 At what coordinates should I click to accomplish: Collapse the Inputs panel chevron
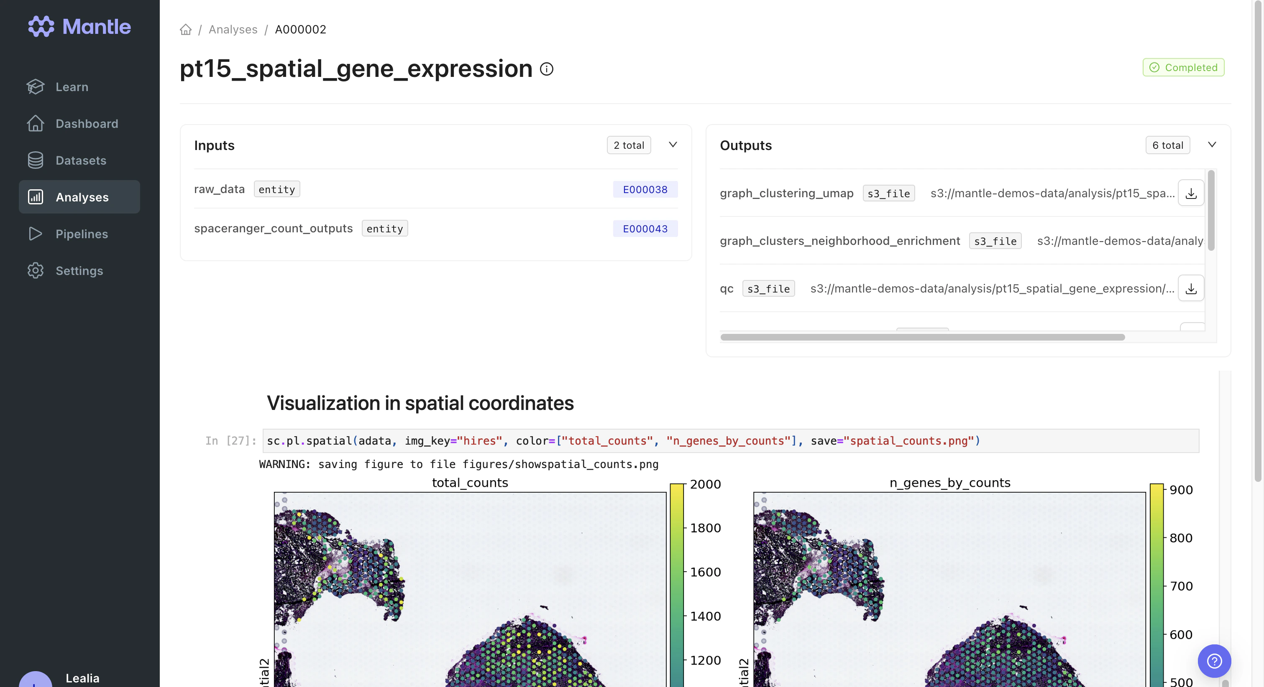point(673,145)
